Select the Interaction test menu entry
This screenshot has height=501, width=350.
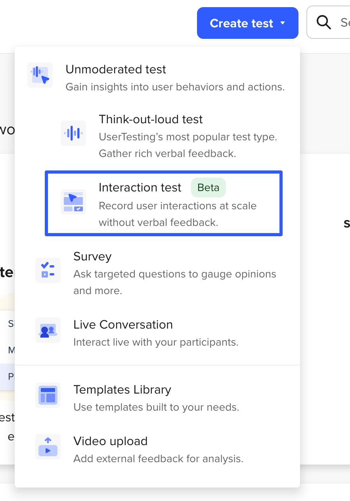pyautogui.click(x=140, y=187)
